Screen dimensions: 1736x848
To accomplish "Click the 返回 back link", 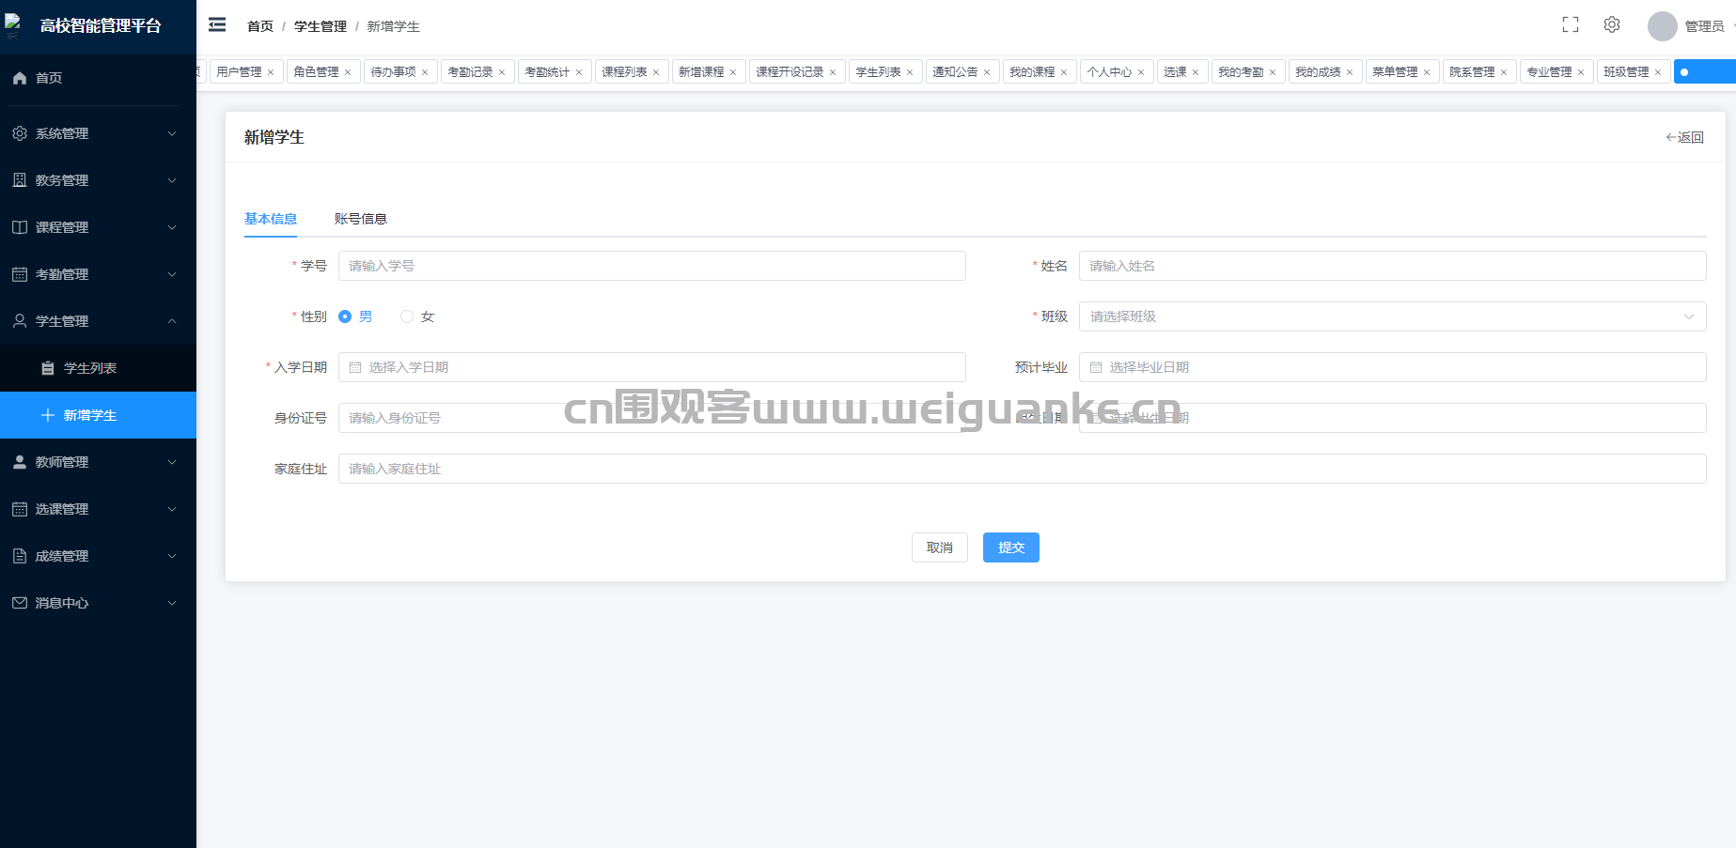I will (1684, 137).
